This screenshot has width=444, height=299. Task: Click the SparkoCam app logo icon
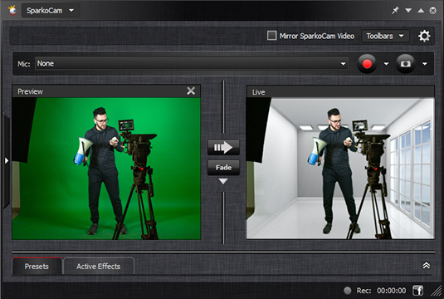12,11
